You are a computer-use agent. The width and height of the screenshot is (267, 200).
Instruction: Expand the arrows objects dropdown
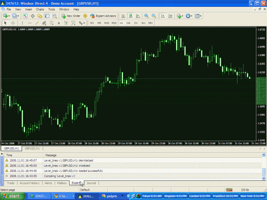pos(84,23)
